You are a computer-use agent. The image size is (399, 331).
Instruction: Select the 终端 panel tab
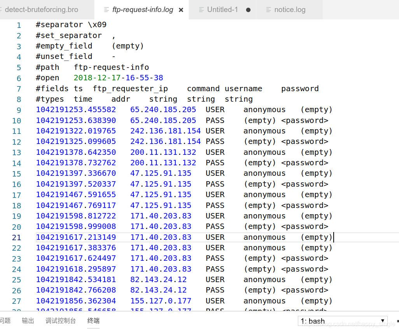pyautogui.click(x=93, y=321)
